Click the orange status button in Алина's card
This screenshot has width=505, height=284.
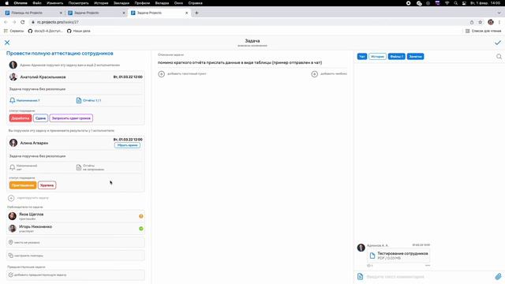(23, 185)
